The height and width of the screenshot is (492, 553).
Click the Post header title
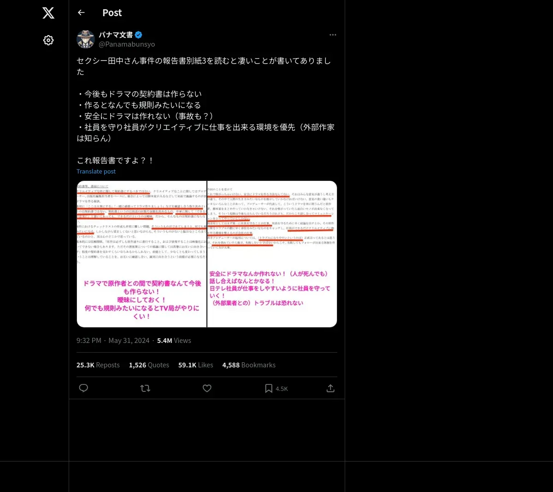click(112, 12)
